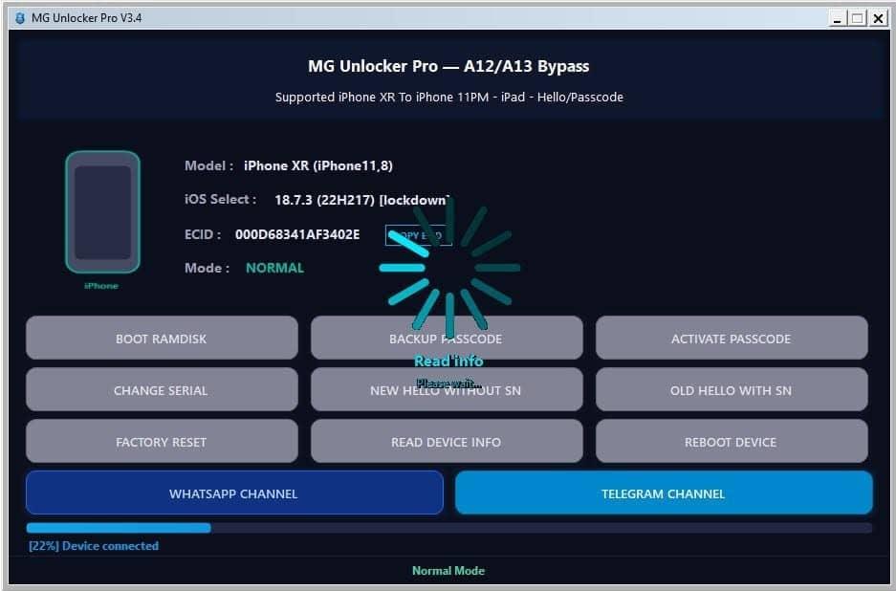Close the MG Unlocker Pro window
This screenshot has width=896, height=591.
pos(878,18)
